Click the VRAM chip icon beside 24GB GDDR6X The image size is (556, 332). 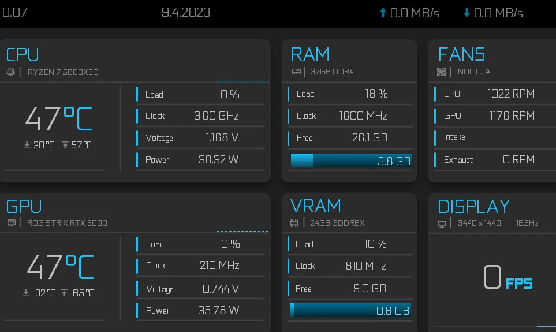pos(294,223)
